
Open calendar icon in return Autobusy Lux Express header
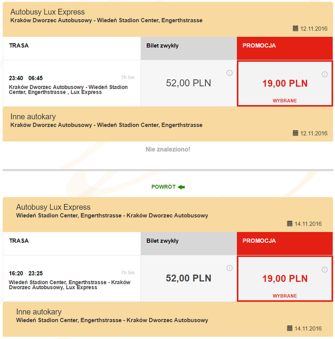(x=290, y=224)
